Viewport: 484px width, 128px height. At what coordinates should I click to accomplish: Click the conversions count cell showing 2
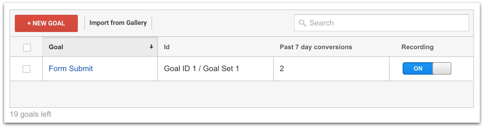point(282,69)
